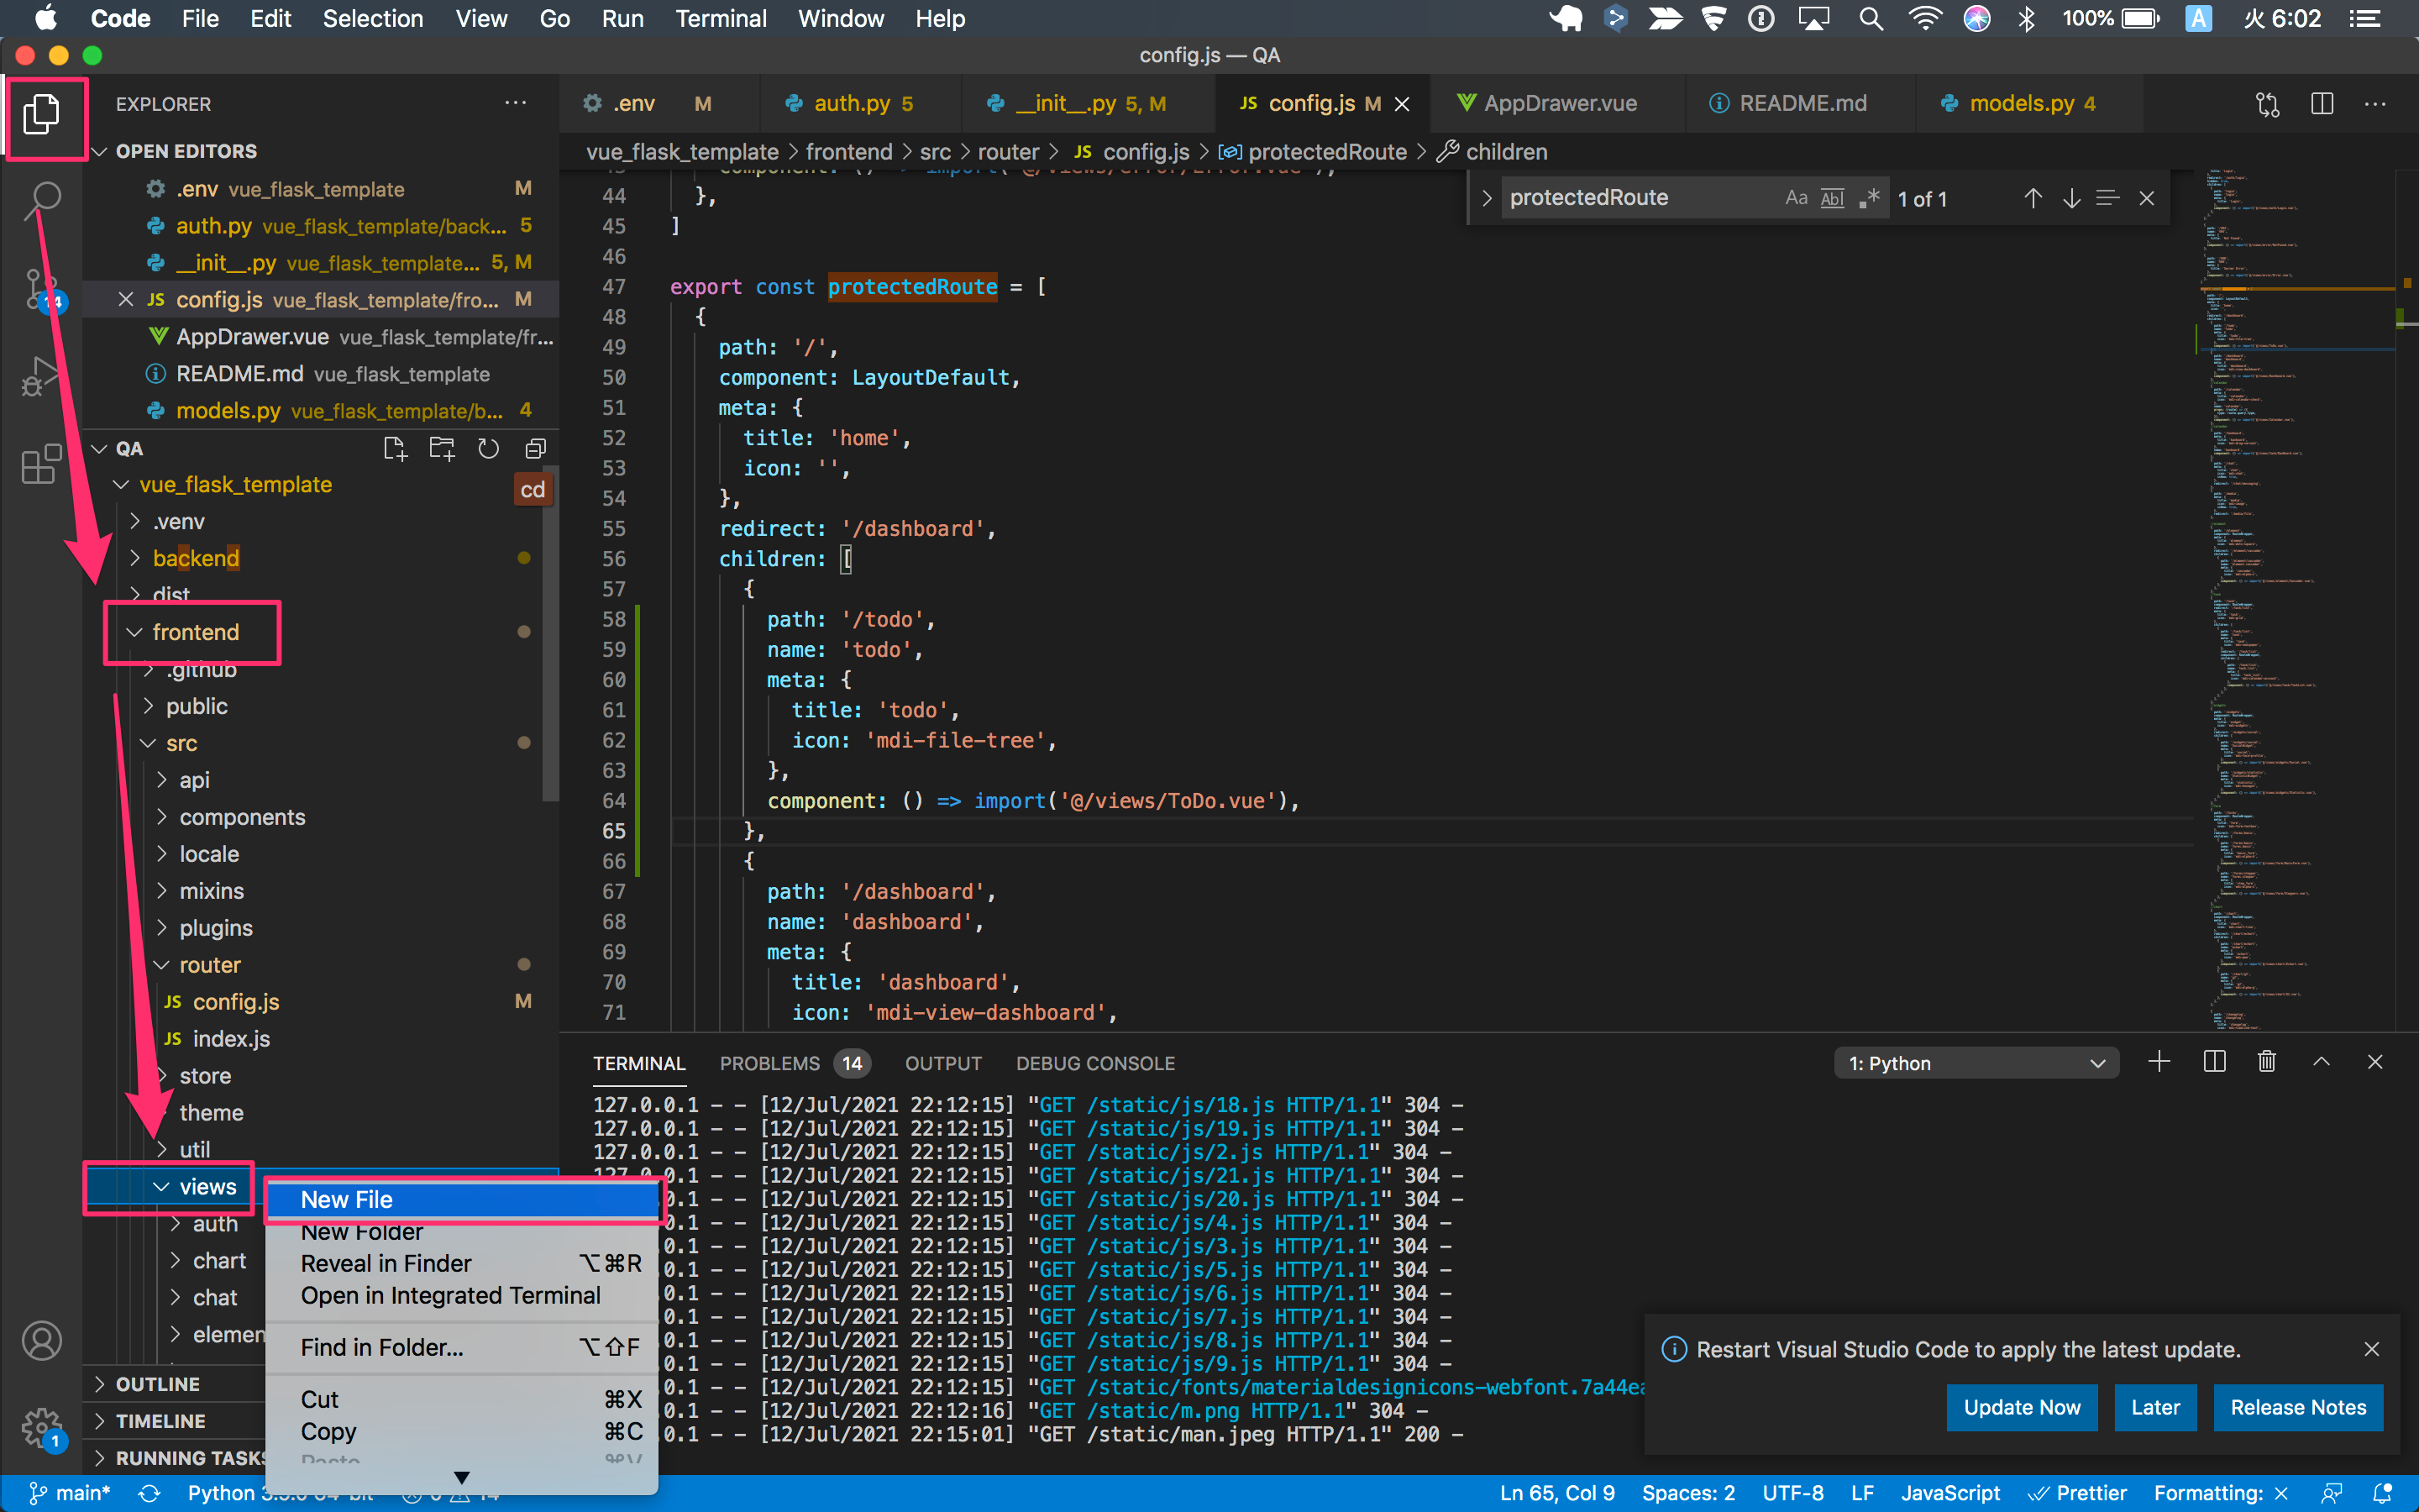
Task: Open the Search view in activity bar
Action: pyautogui.click(x=42, y=198)
